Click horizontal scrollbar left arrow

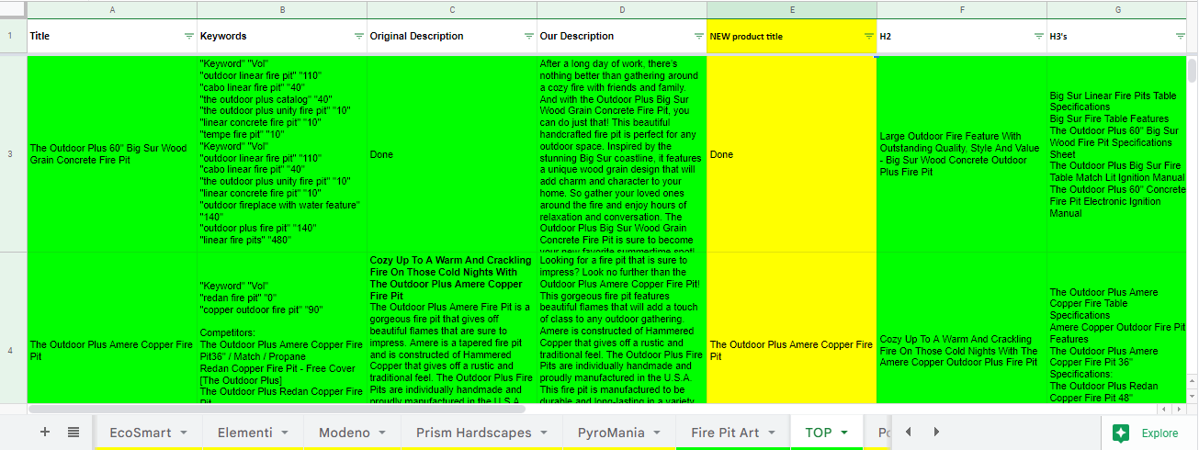pos(1164,409)
